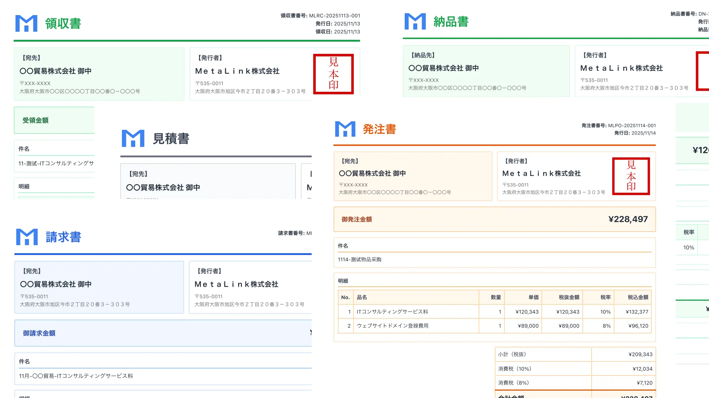Click the 御発注金額 total ¥228,497
Image resolution: width=709 pixels, height=398 pixels.
point(628,219)
